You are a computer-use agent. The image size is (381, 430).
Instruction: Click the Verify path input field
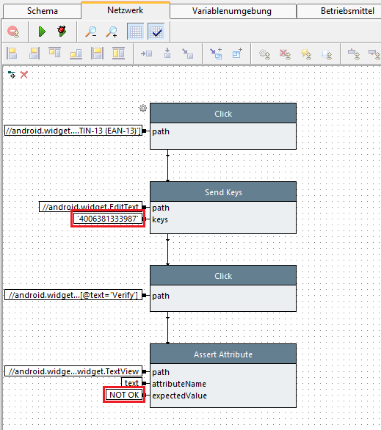coord(73,295)
